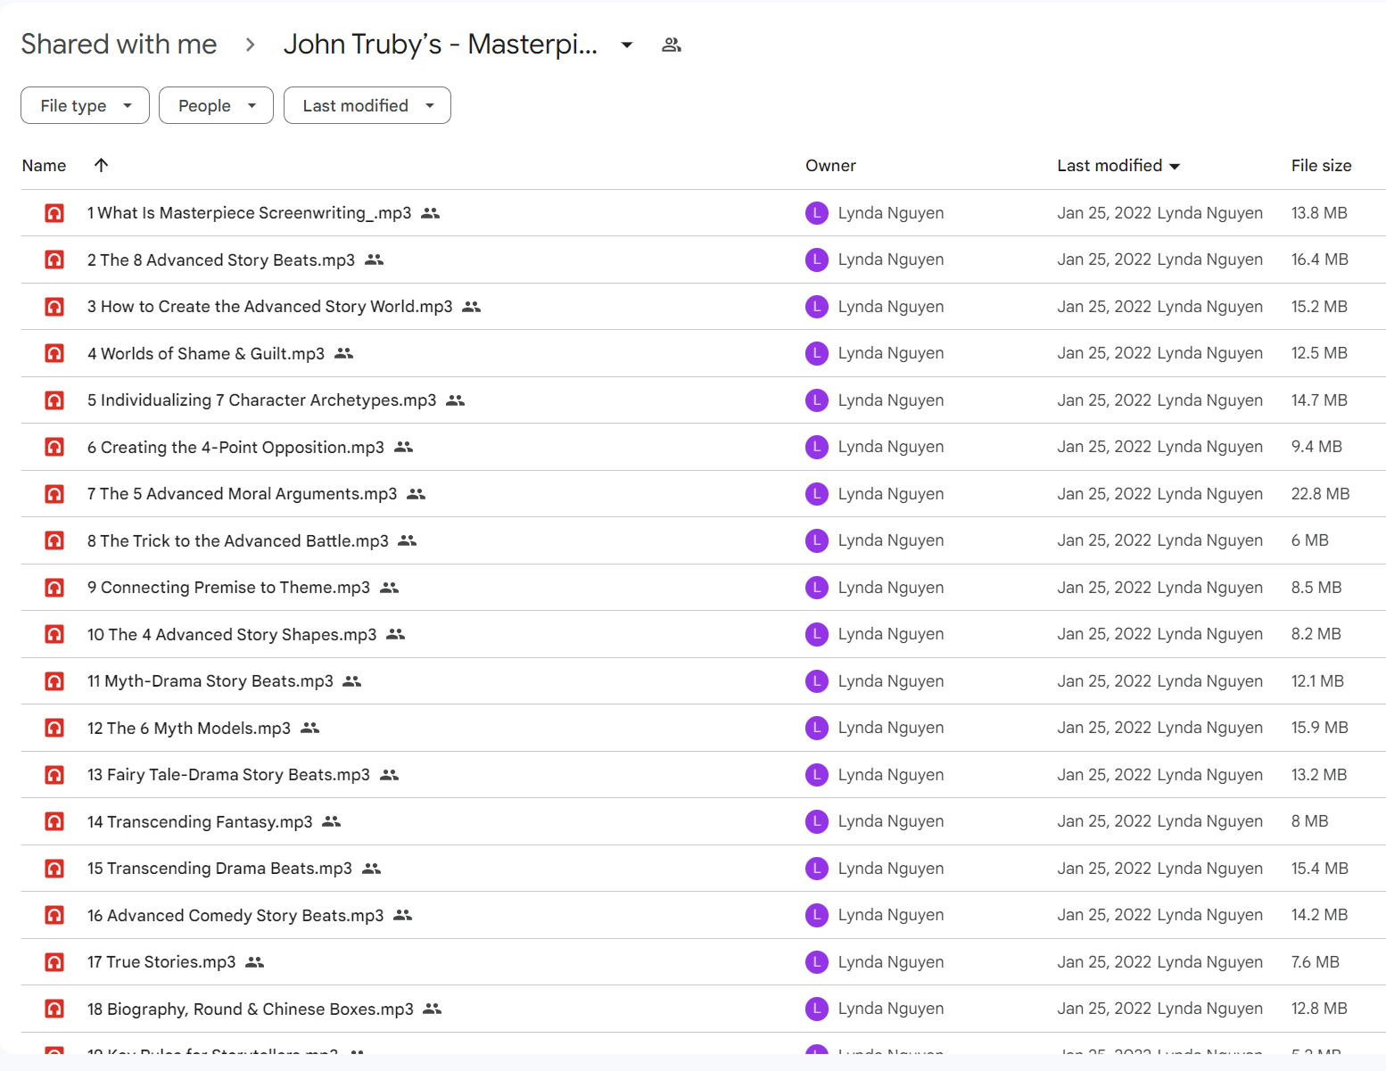Select 16 Advanced Comedy Story Beats.mp3

pyautogui.click(x=235, y=915)
